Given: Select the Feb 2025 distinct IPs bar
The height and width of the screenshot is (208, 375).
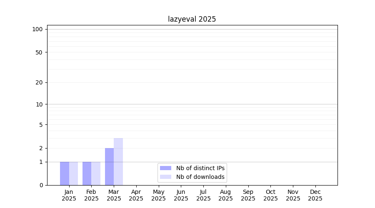Looking at the screenshot, I should (87, 173).
